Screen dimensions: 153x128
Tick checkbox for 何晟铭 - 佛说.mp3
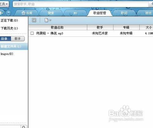pos(32,33)
